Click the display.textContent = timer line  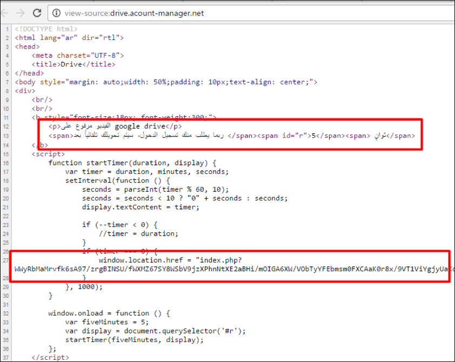140,207
